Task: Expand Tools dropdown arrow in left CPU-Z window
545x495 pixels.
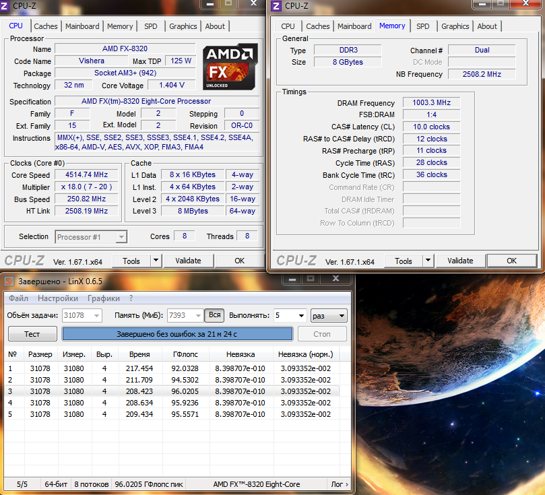Action: pos(156,261)
